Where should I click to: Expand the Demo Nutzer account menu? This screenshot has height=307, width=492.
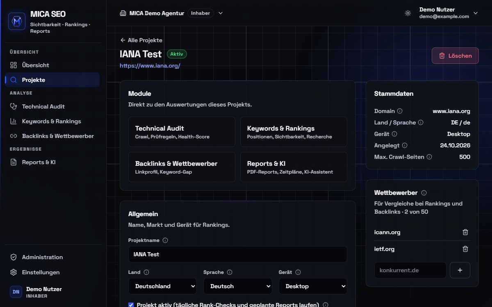pos(476,13)
